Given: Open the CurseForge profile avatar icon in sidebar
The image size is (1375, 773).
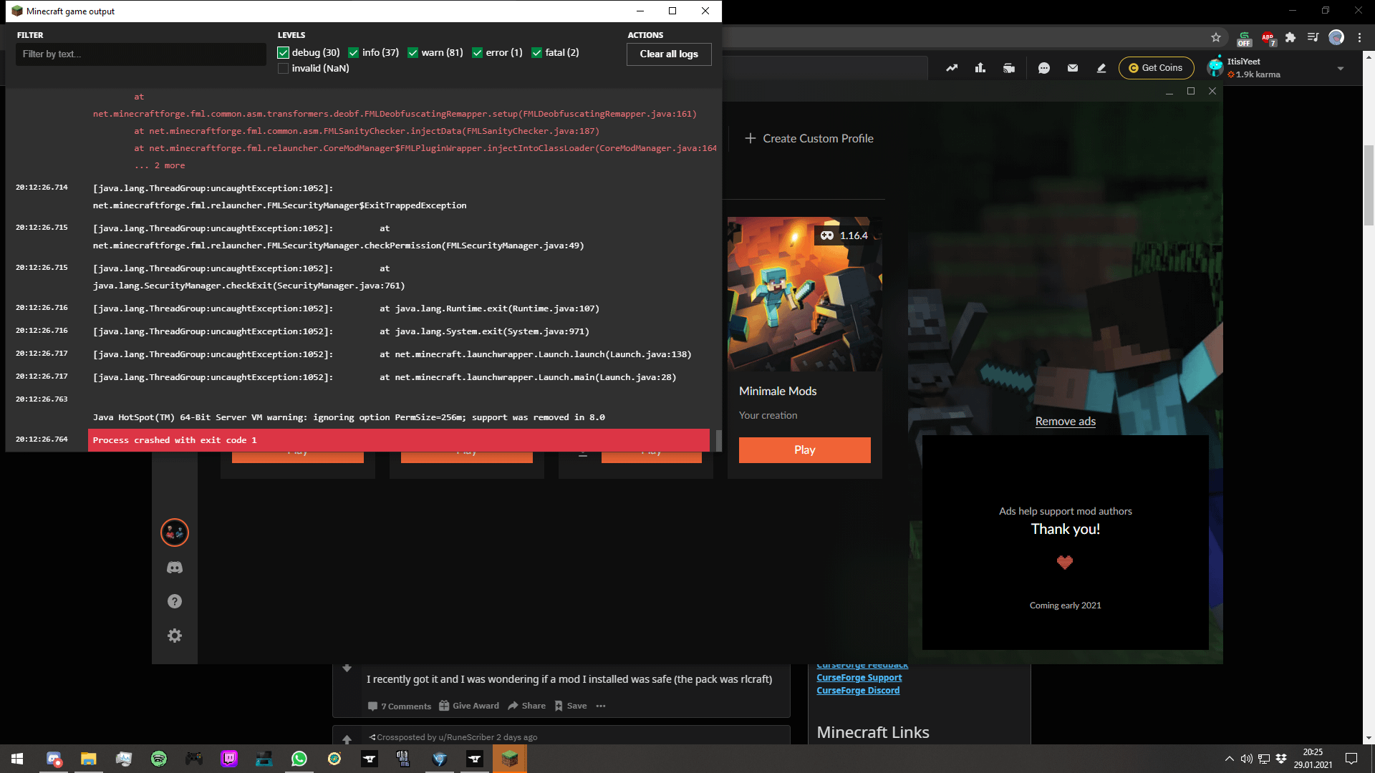Looking at the screenshot, I should click(x=175, y=533).
